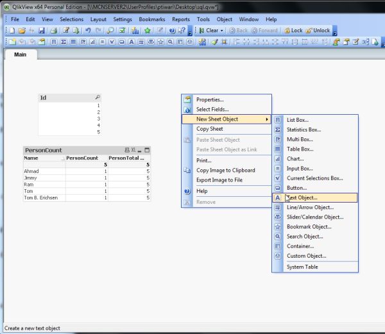Viewport: 385px width, 334px height.
Task: Click the New document icon
Action: coord(12,30)
